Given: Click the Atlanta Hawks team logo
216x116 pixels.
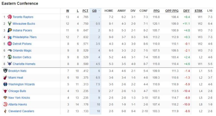Looking at the screenshot, I should coord(5,104).
